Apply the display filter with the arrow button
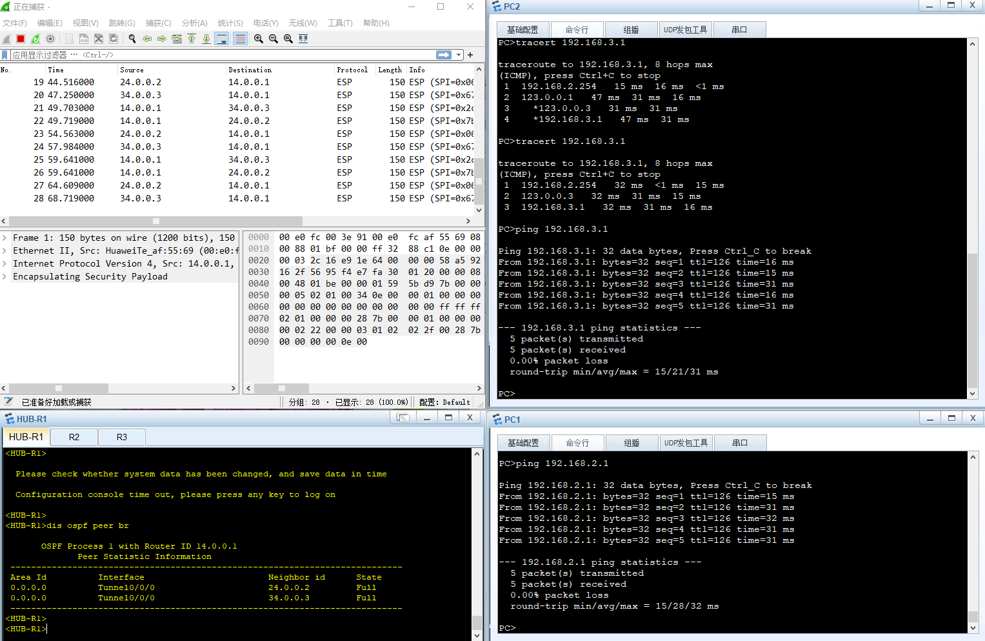This screenshot has height=641, width=985. (x=444, y=55)
